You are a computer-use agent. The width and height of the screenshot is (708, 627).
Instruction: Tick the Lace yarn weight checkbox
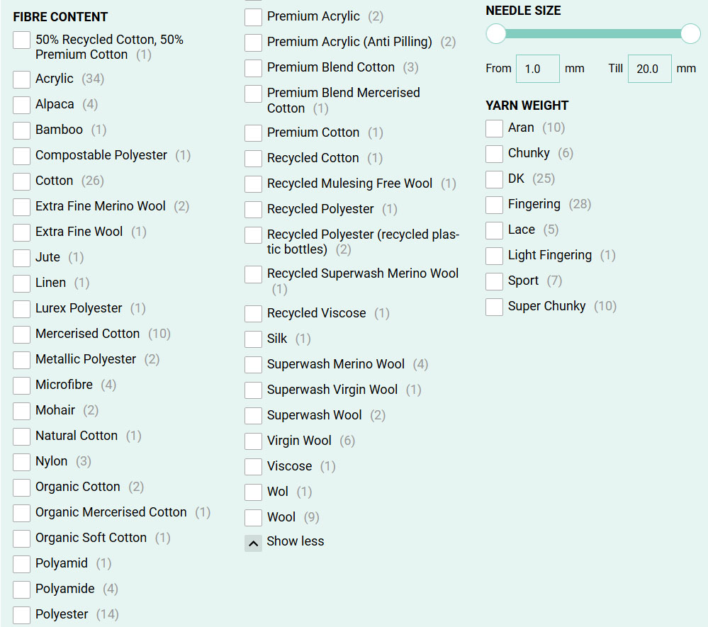pyautogui.click(x=495, y=230)
